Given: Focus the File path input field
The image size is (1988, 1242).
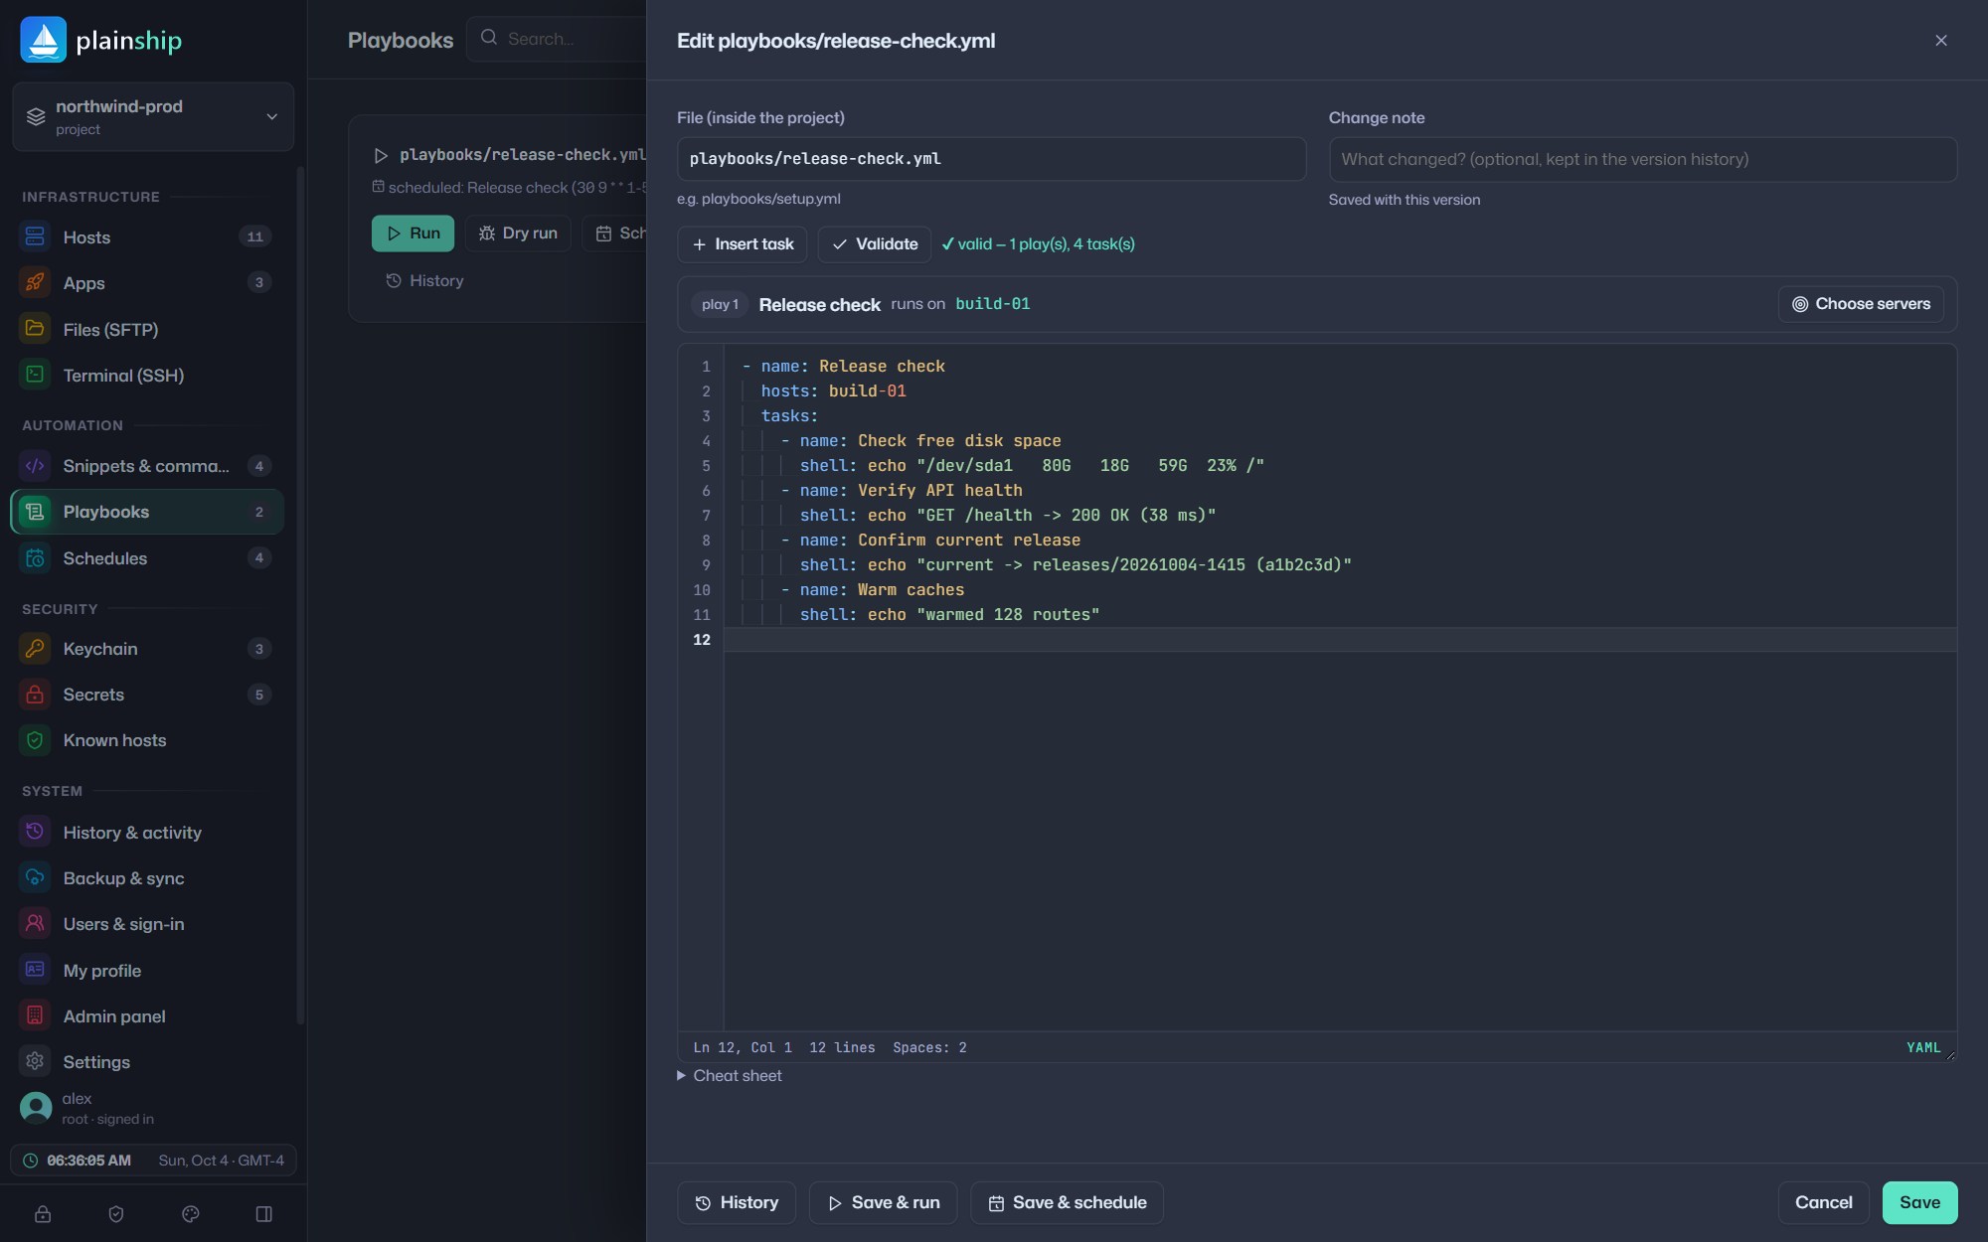Looking at the screenshot, I should click(991, 159).
